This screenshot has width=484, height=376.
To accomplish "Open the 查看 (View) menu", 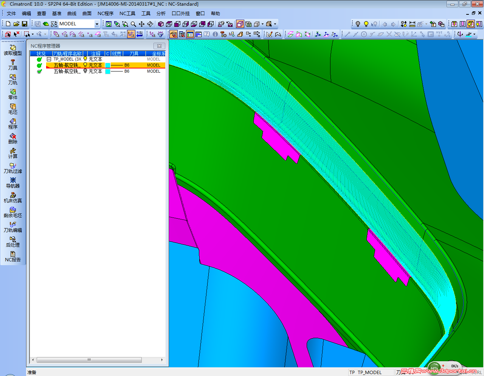I will pos(42,14).
